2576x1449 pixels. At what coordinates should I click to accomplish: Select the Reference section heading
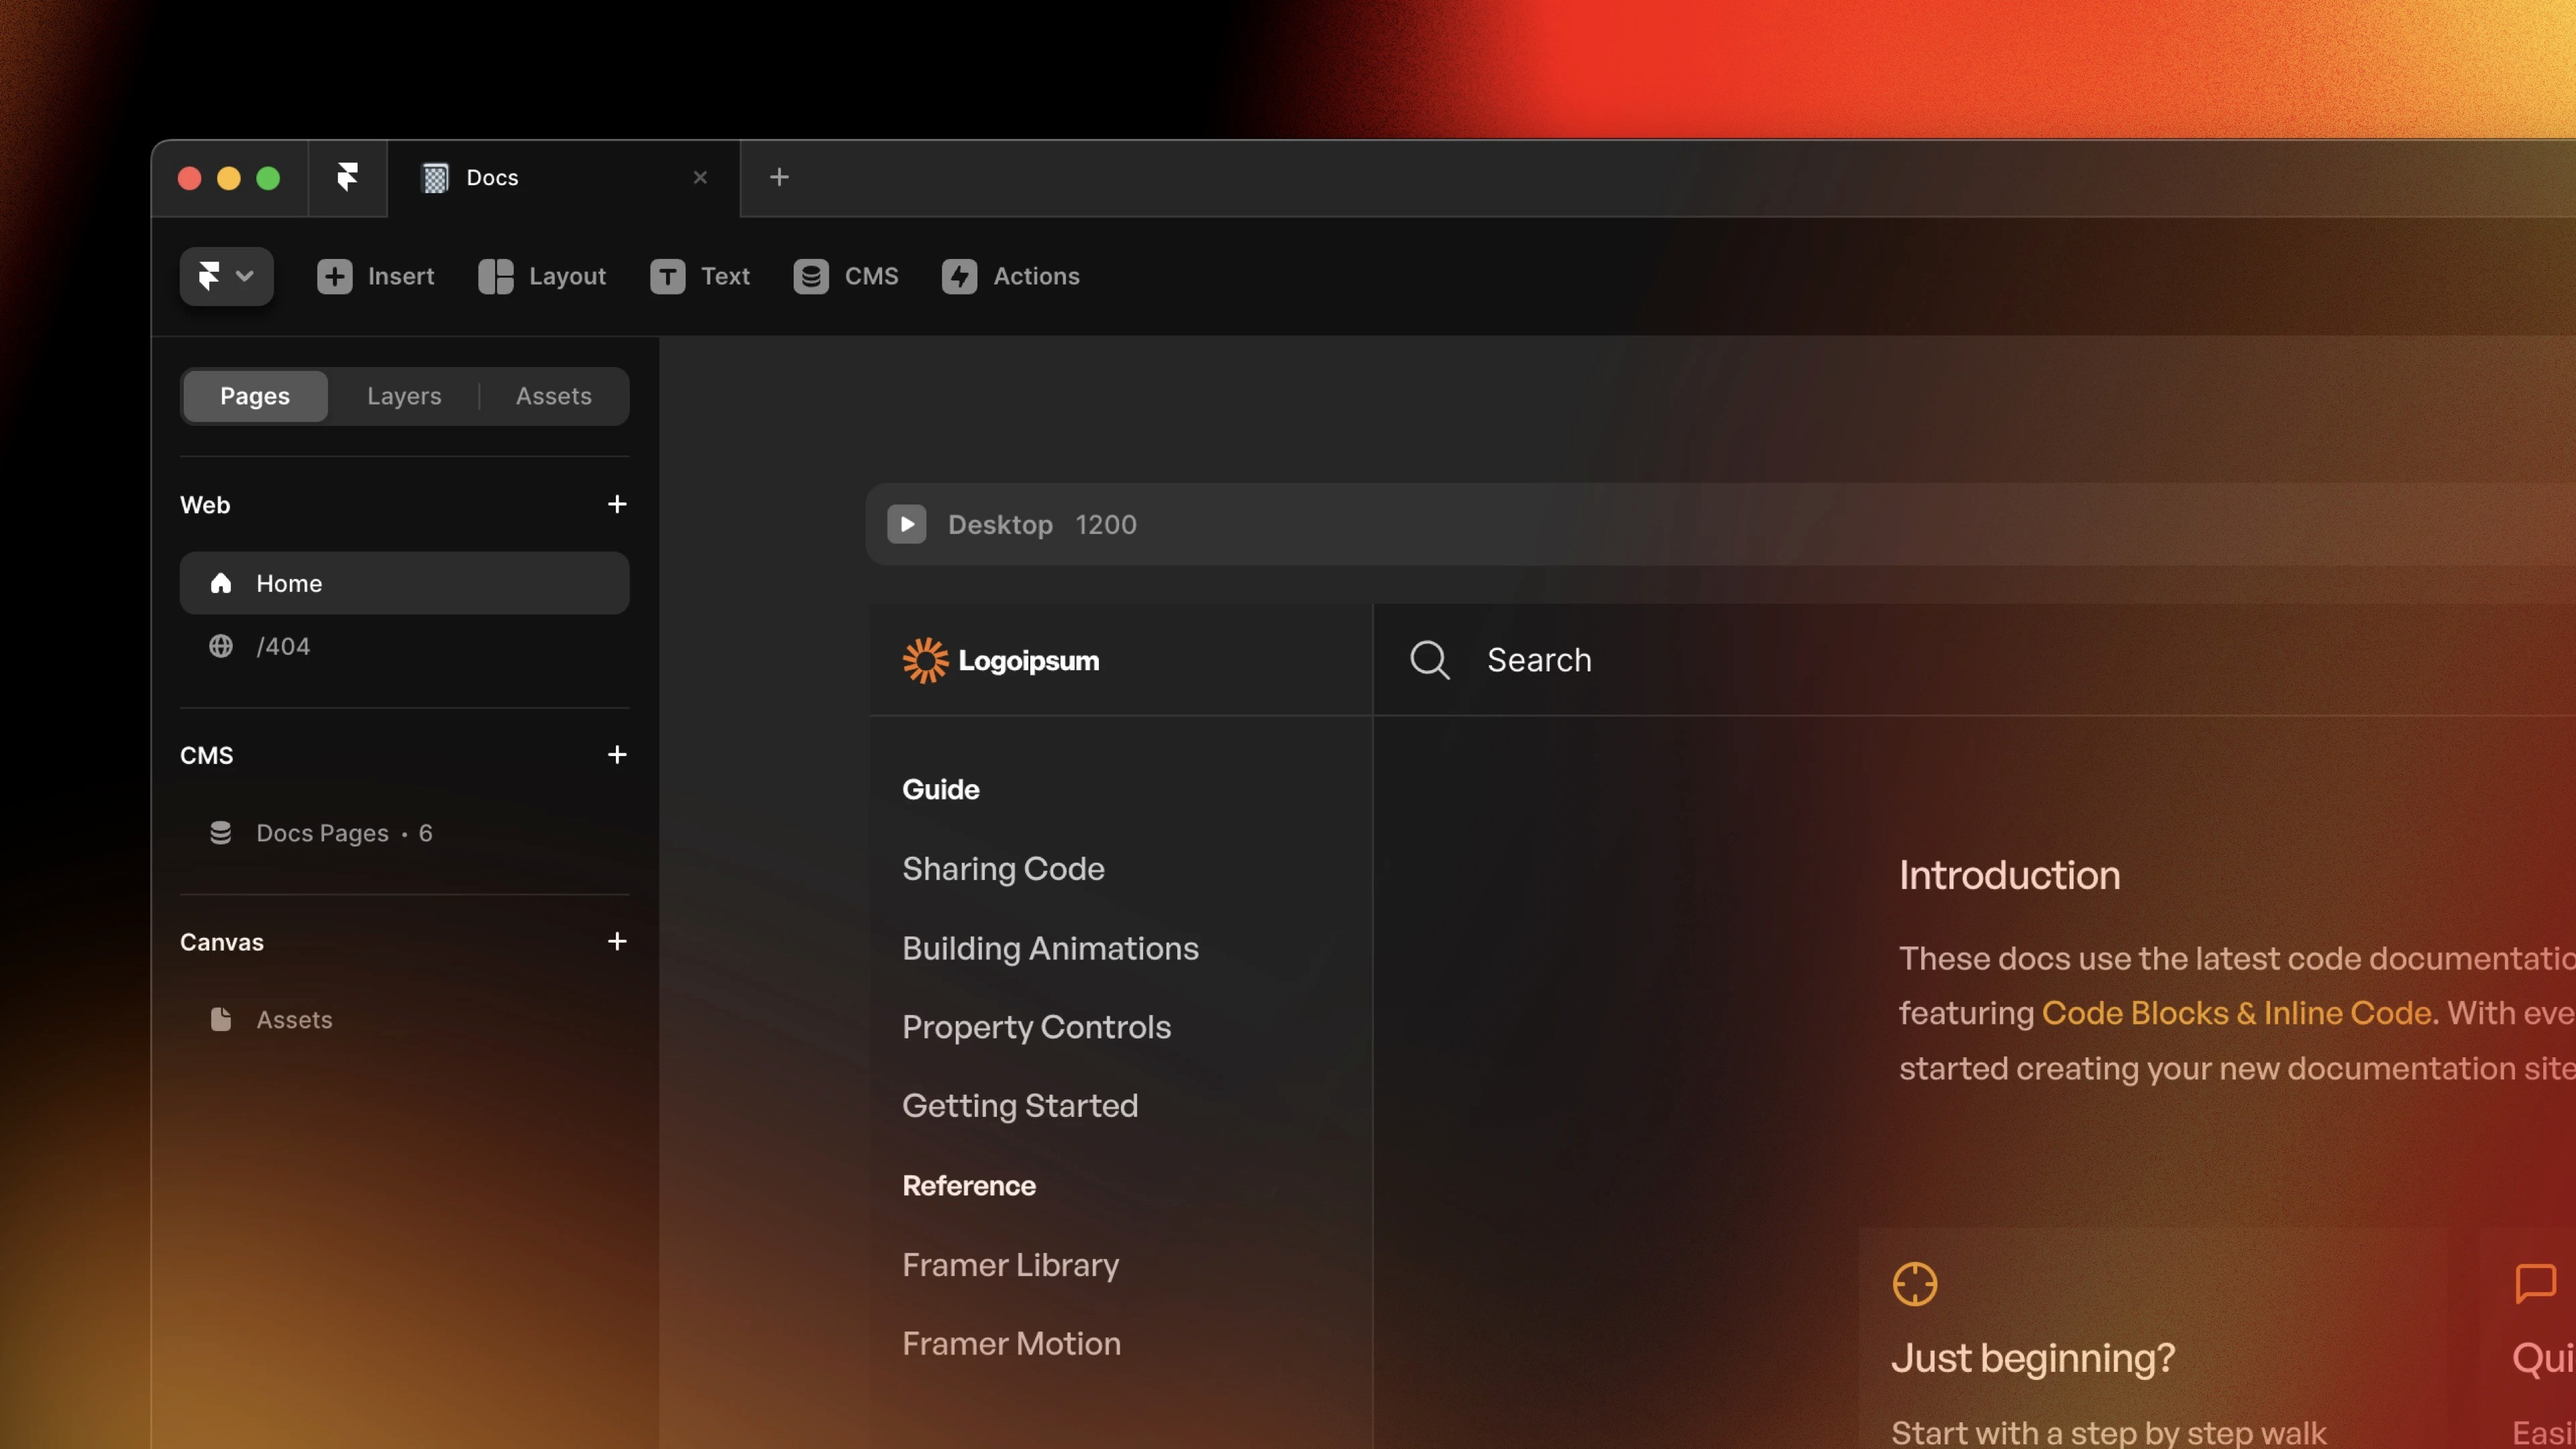[x=969, y=1186]
